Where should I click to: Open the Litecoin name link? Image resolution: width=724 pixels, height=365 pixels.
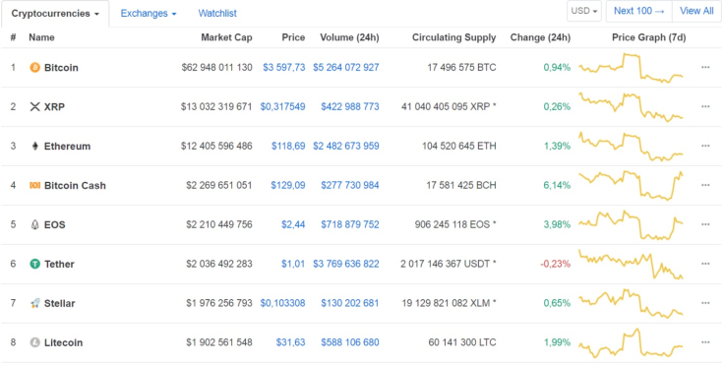point(63,342)
